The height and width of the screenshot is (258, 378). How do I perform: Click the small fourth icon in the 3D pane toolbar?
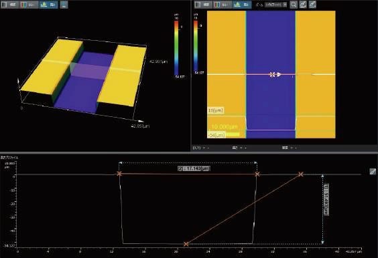(x=64, y=5)
